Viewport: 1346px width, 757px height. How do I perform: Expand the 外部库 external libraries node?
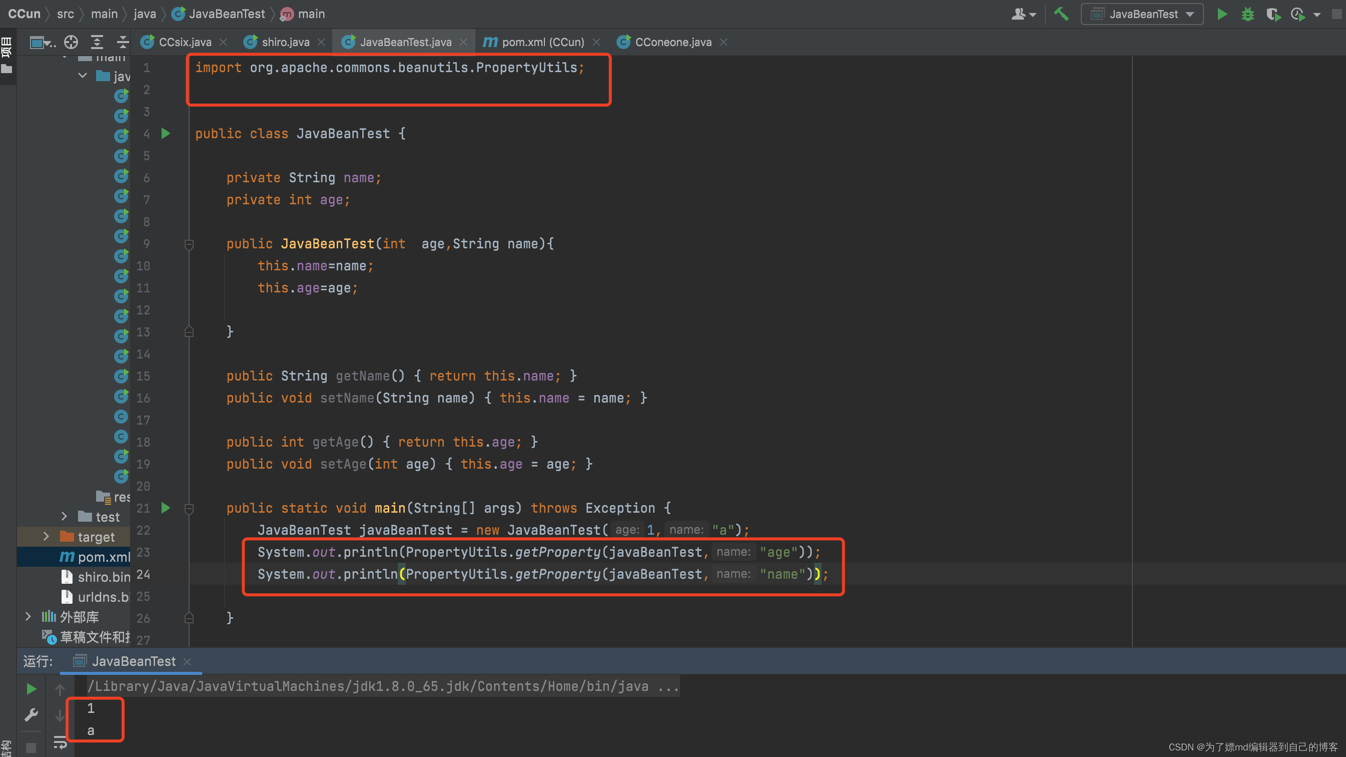point(28,616)
